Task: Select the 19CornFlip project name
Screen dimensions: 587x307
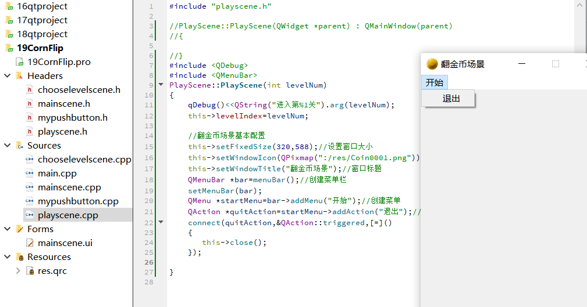Action: point(40,48)
